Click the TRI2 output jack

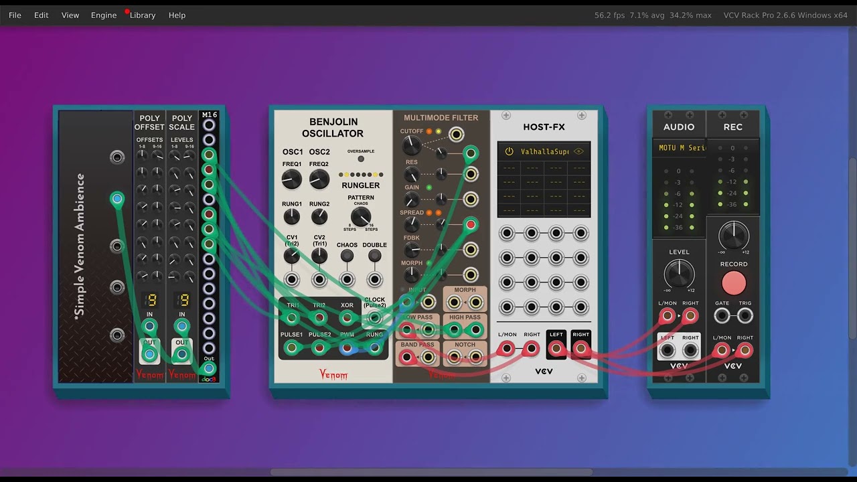click(x=319, y=318)
